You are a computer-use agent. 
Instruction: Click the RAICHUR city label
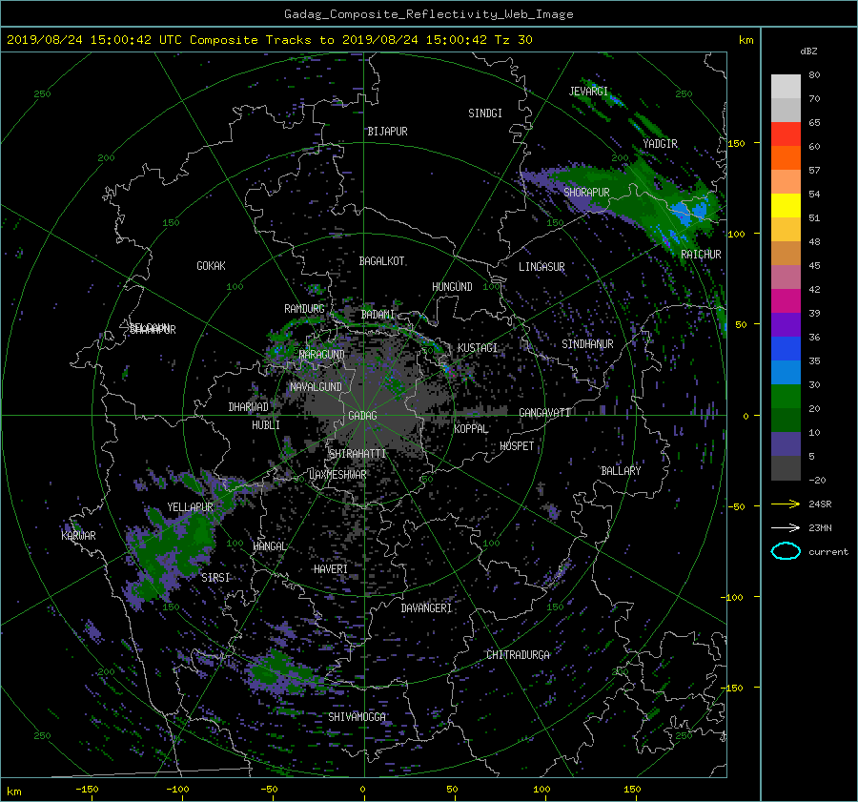[x=701, y=255]
